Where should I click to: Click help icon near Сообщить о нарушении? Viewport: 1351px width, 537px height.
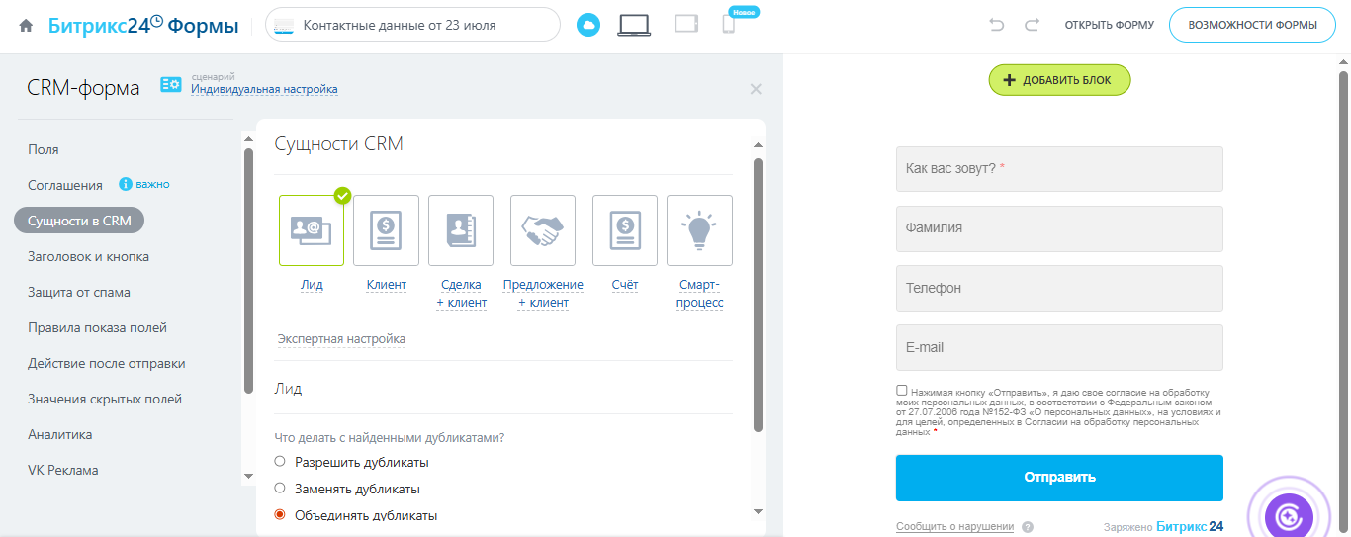coord(1028,527)
